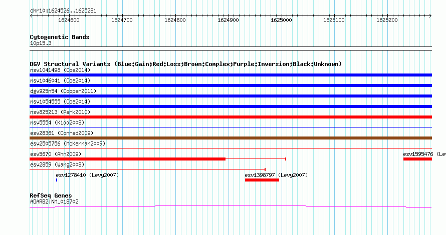Select the nsv825213 (Park2010) red loss bar
Image resolution: width=446 pixels, height=235 pixels.
231,117
